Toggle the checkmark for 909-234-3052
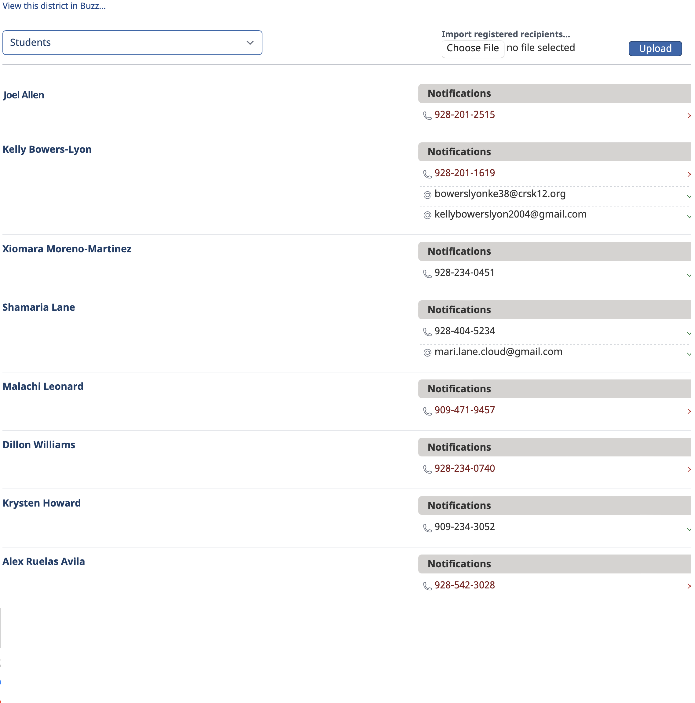Viewport: 695px width, 703px height. coord(689,530)
